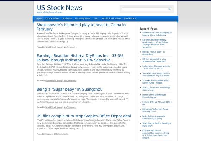Open sidebar link US files complaint Staples
The image size is (211, 141).
[154, 60]
